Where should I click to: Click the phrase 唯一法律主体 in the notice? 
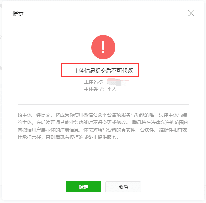(164, 115)
